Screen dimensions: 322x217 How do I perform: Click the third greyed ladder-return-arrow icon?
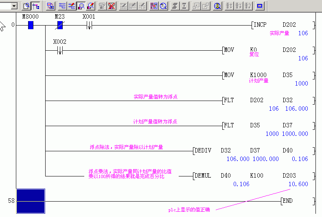[248, 6]
